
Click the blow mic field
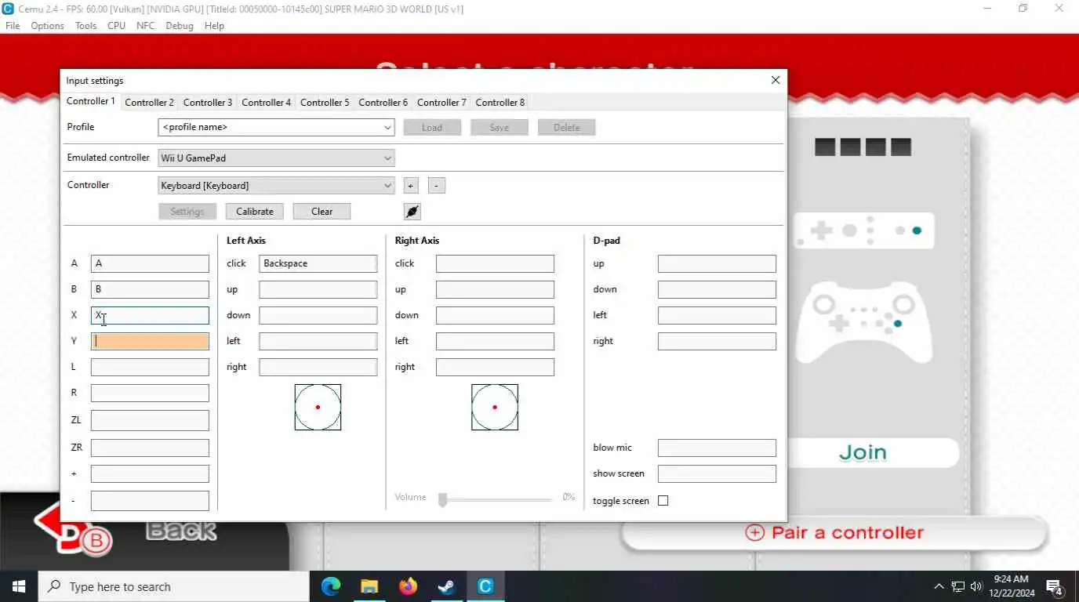tap(717, 448)
